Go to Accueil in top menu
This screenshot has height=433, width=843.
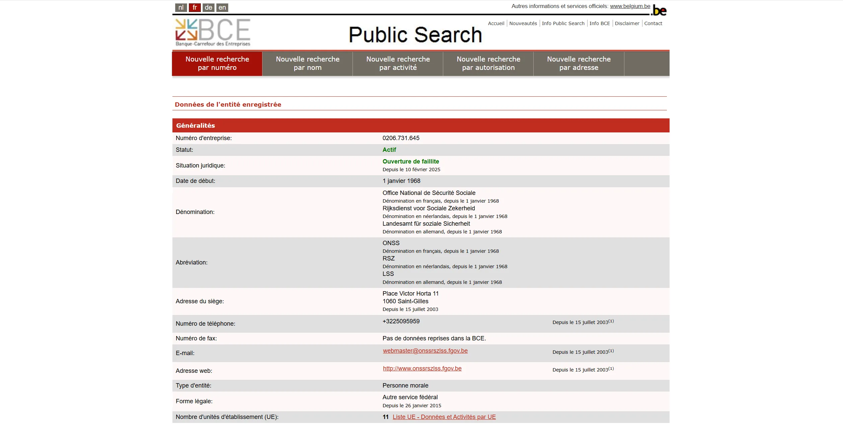point(496,23)
